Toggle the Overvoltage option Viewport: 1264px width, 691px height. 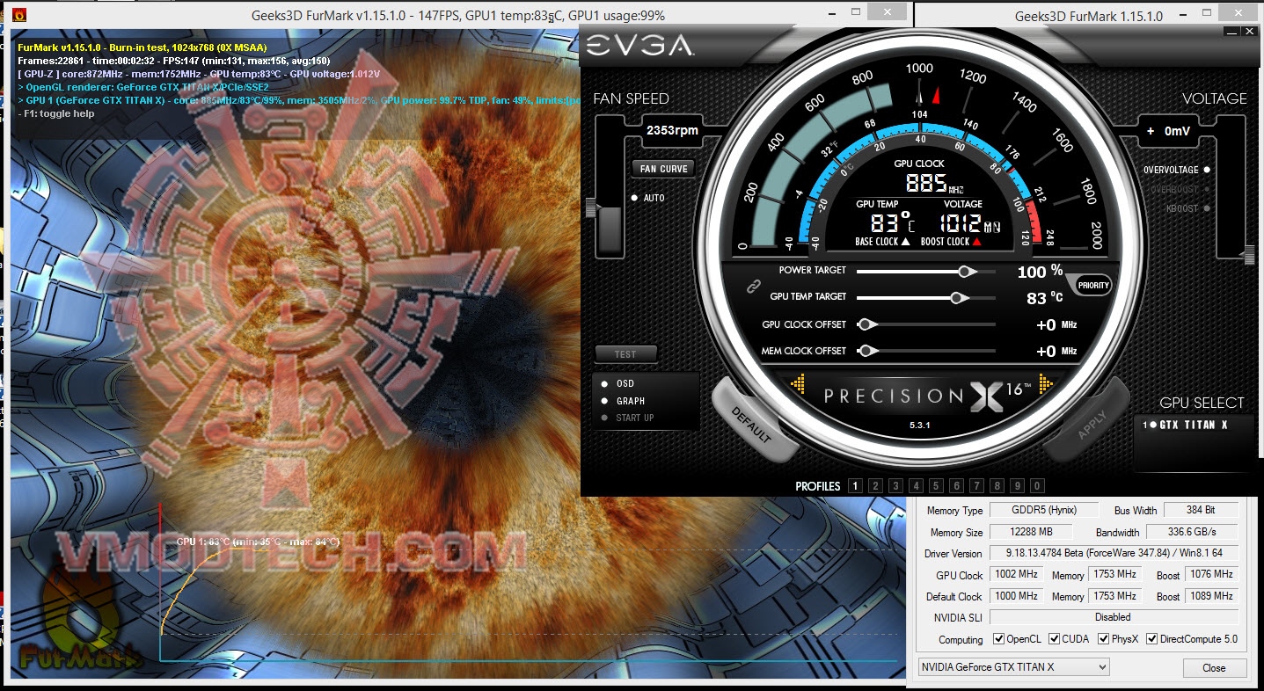[x=1176, y=170]
